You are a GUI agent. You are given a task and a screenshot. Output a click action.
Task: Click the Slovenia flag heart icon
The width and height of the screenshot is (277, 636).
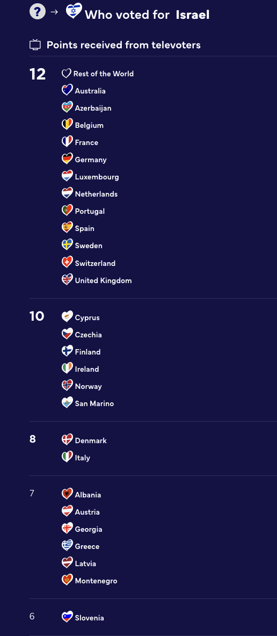pyautogui.click(x=67, y=617)
